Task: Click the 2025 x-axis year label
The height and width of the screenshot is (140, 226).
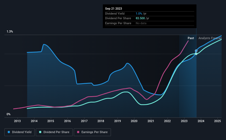Action: tap(217, 121)
